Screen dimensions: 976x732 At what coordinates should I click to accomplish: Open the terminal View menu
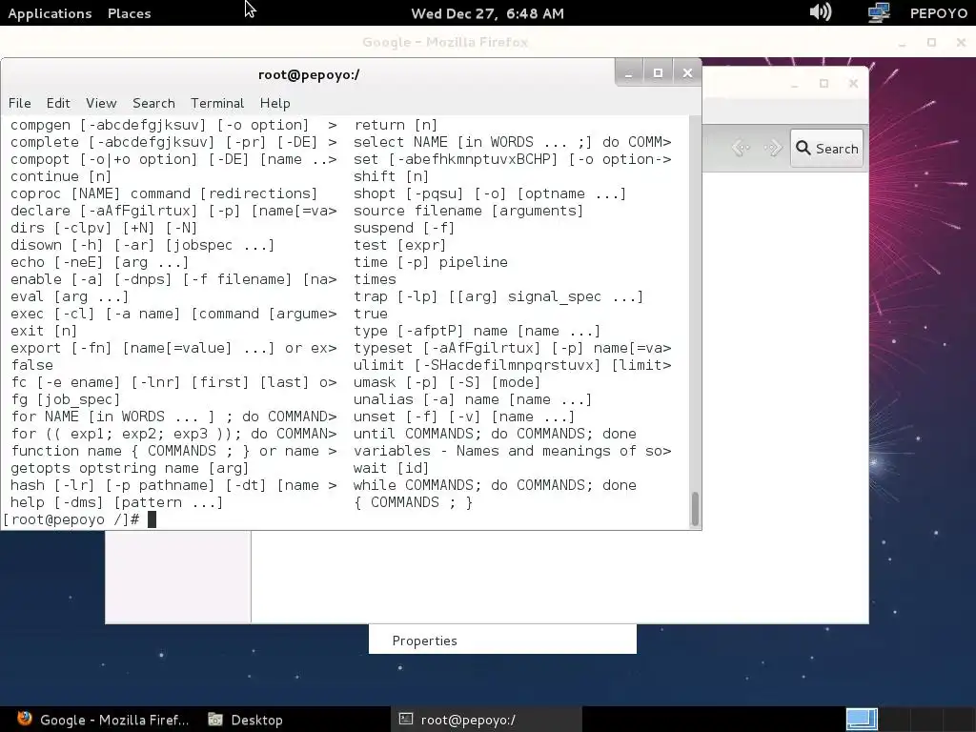[101, 103]
